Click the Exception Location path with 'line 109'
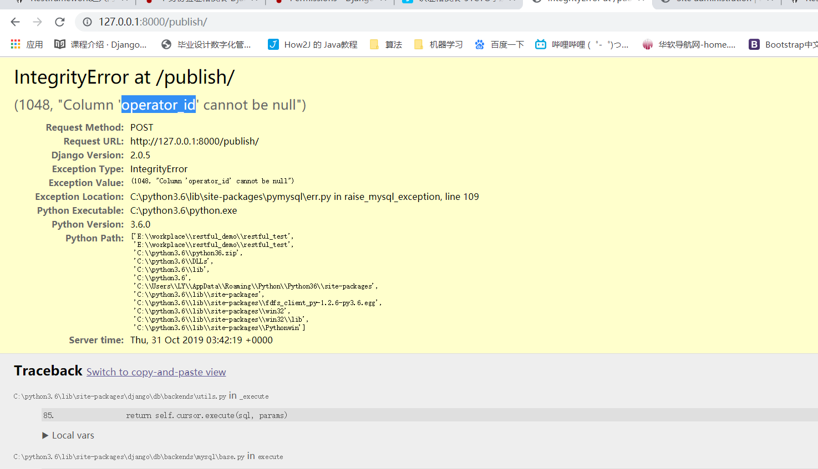The image size is (818, 469). click(304, 197)
